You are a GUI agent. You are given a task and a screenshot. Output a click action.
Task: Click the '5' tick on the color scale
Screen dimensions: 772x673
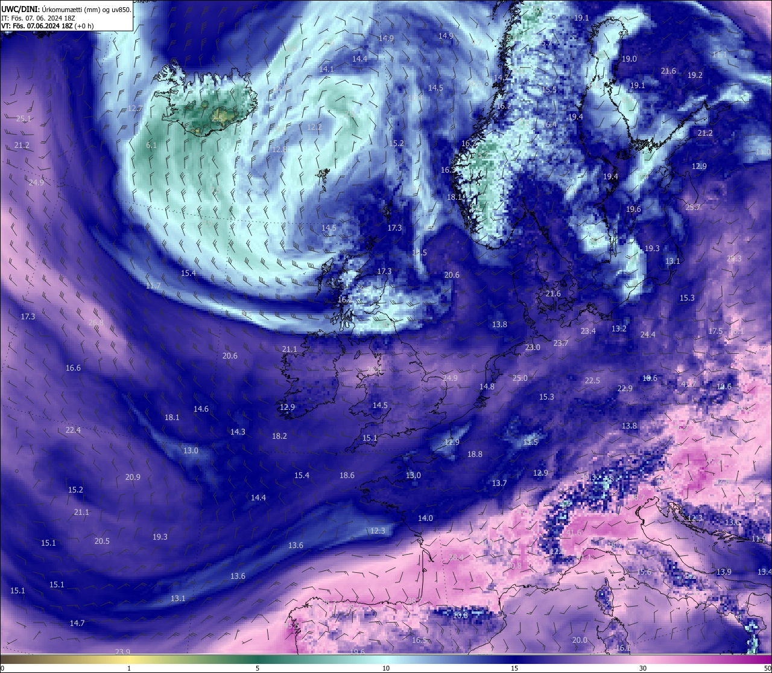(258, 668)
